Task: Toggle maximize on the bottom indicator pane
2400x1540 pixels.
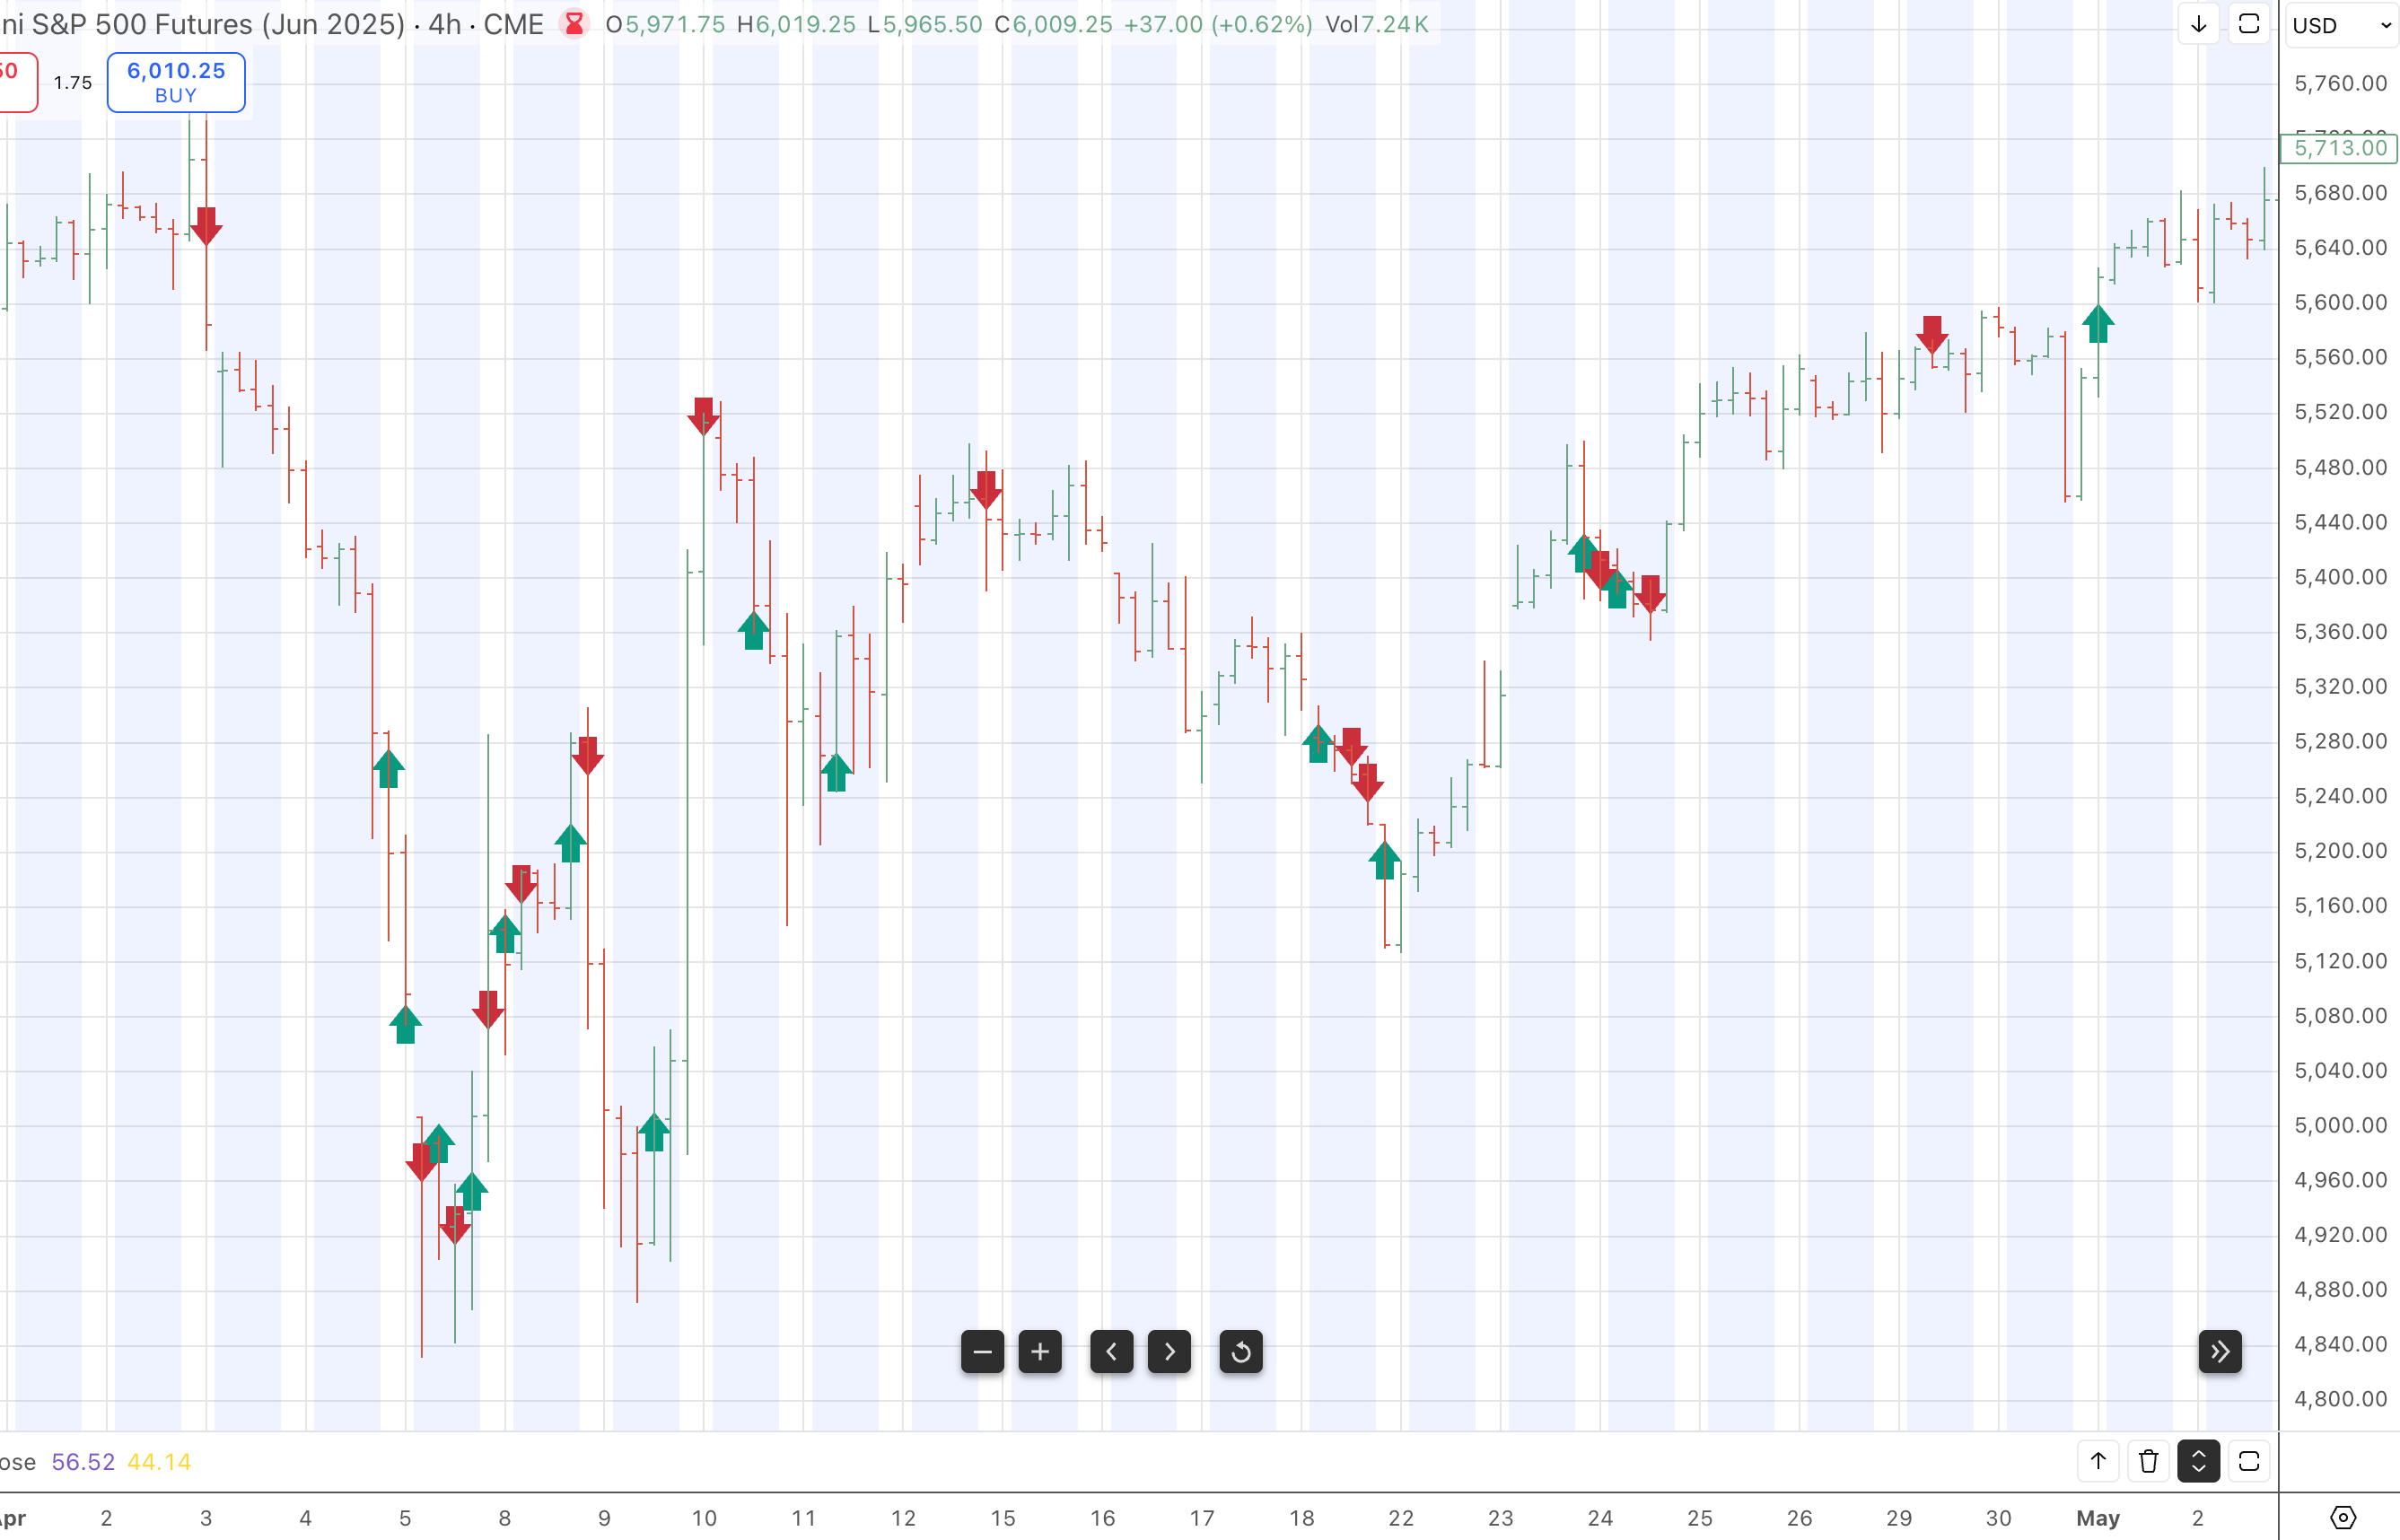Action: pos(2249,1461)
